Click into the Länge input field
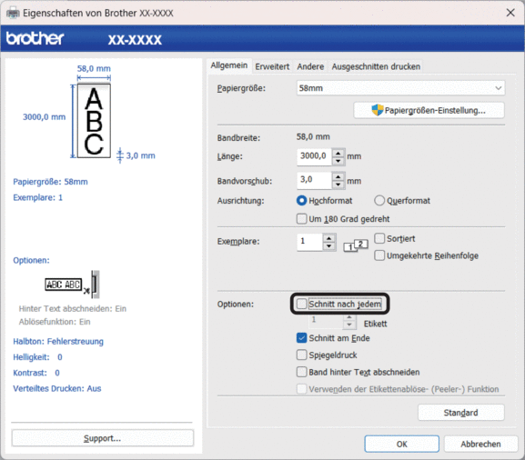 tap(314, 156)
